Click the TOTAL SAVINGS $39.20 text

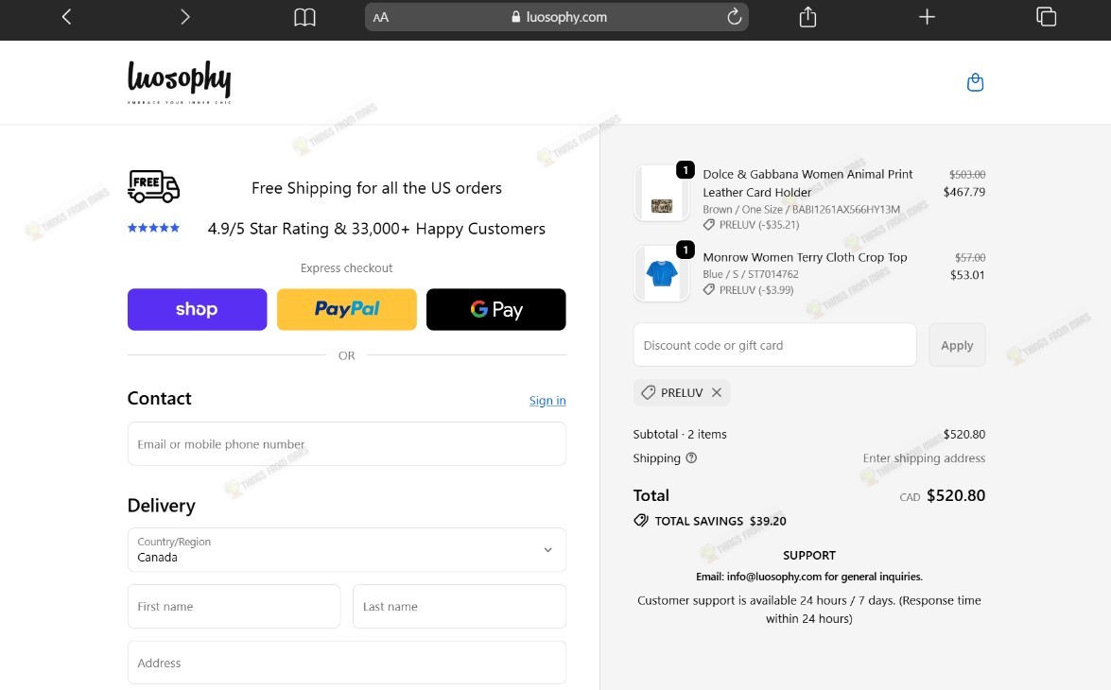point(720,521)
